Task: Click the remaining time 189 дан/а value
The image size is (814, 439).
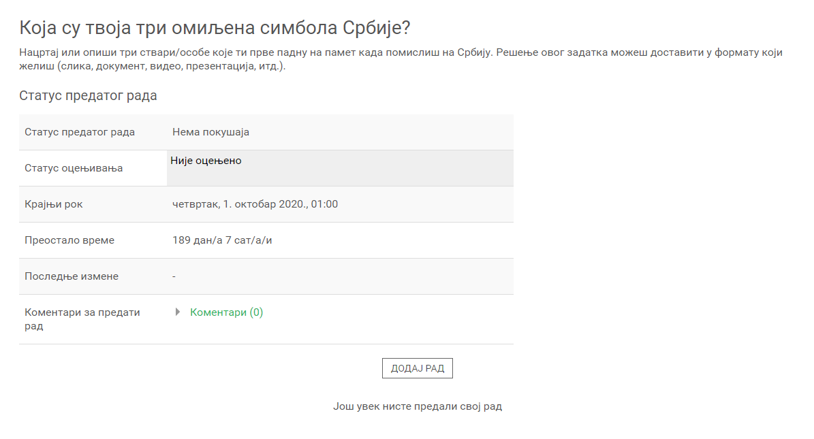Action: pos(227,240)
